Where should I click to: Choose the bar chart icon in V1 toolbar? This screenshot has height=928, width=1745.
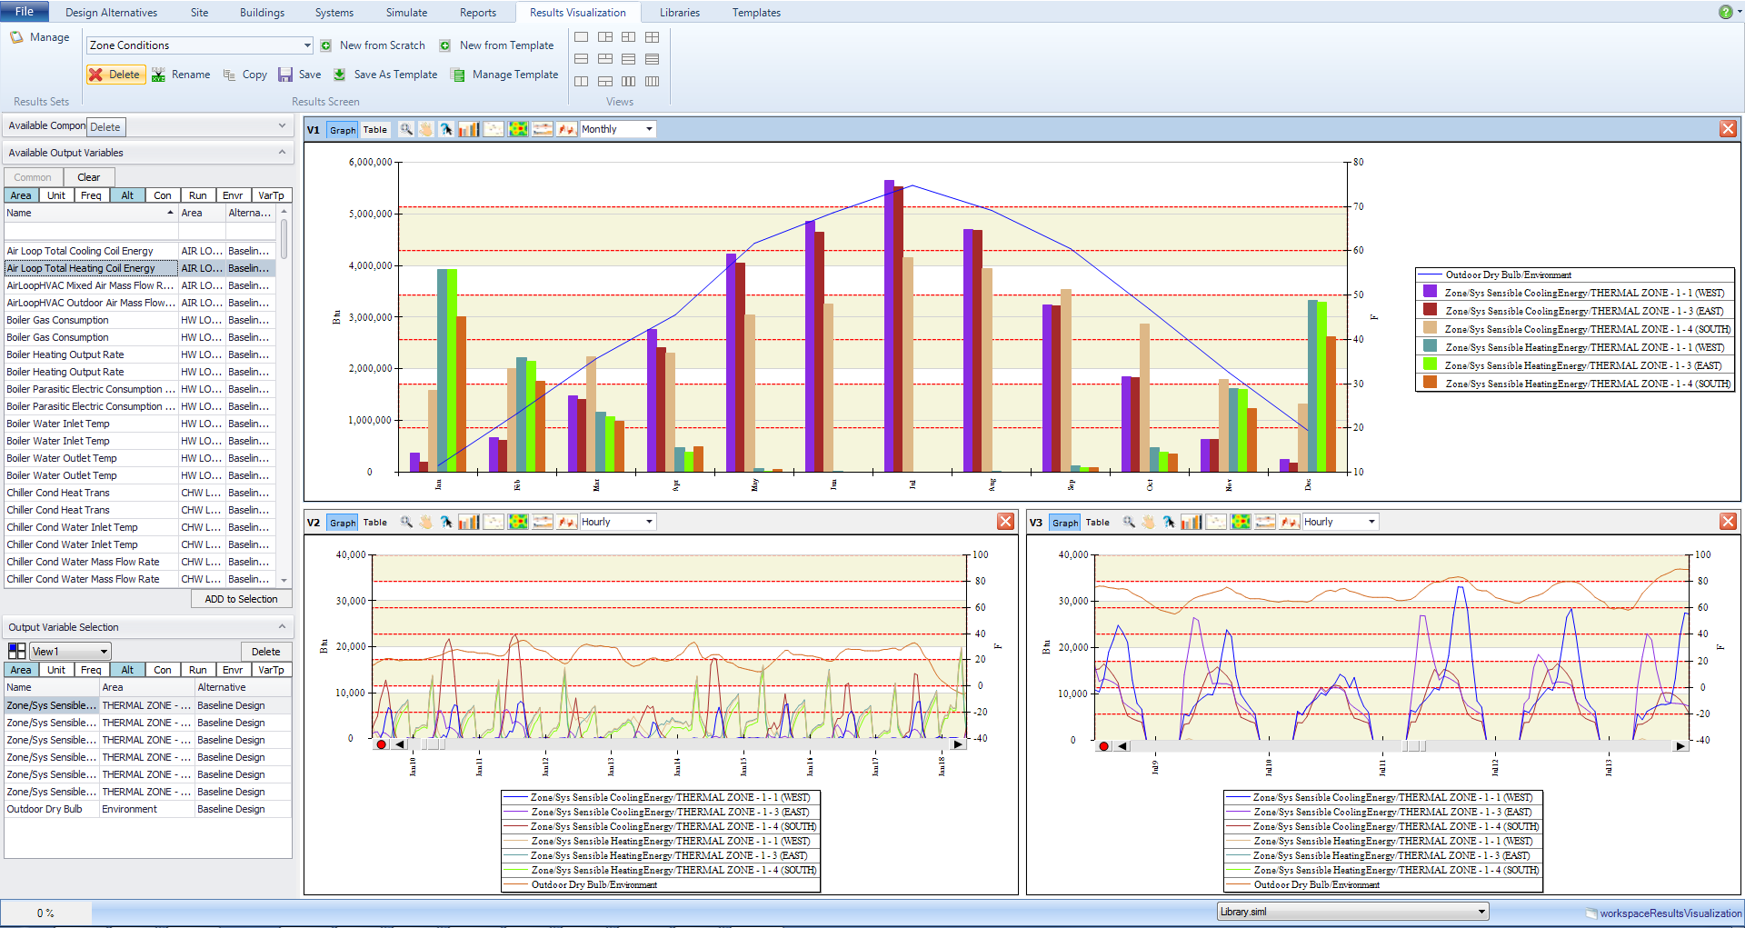point(469,129)
